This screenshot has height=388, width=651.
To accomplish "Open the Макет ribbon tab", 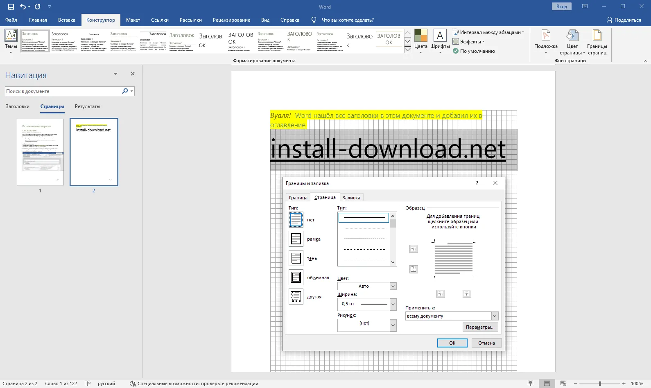I will pyautogui.click(x=133, y=20).
